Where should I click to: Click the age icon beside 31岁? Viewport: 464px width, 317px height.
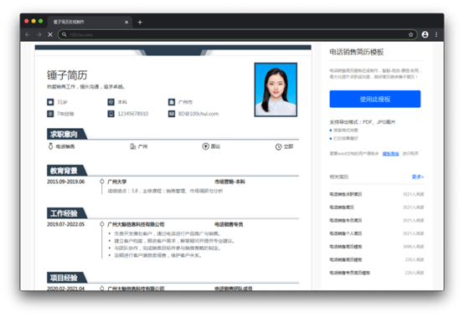tap(50, 102)
